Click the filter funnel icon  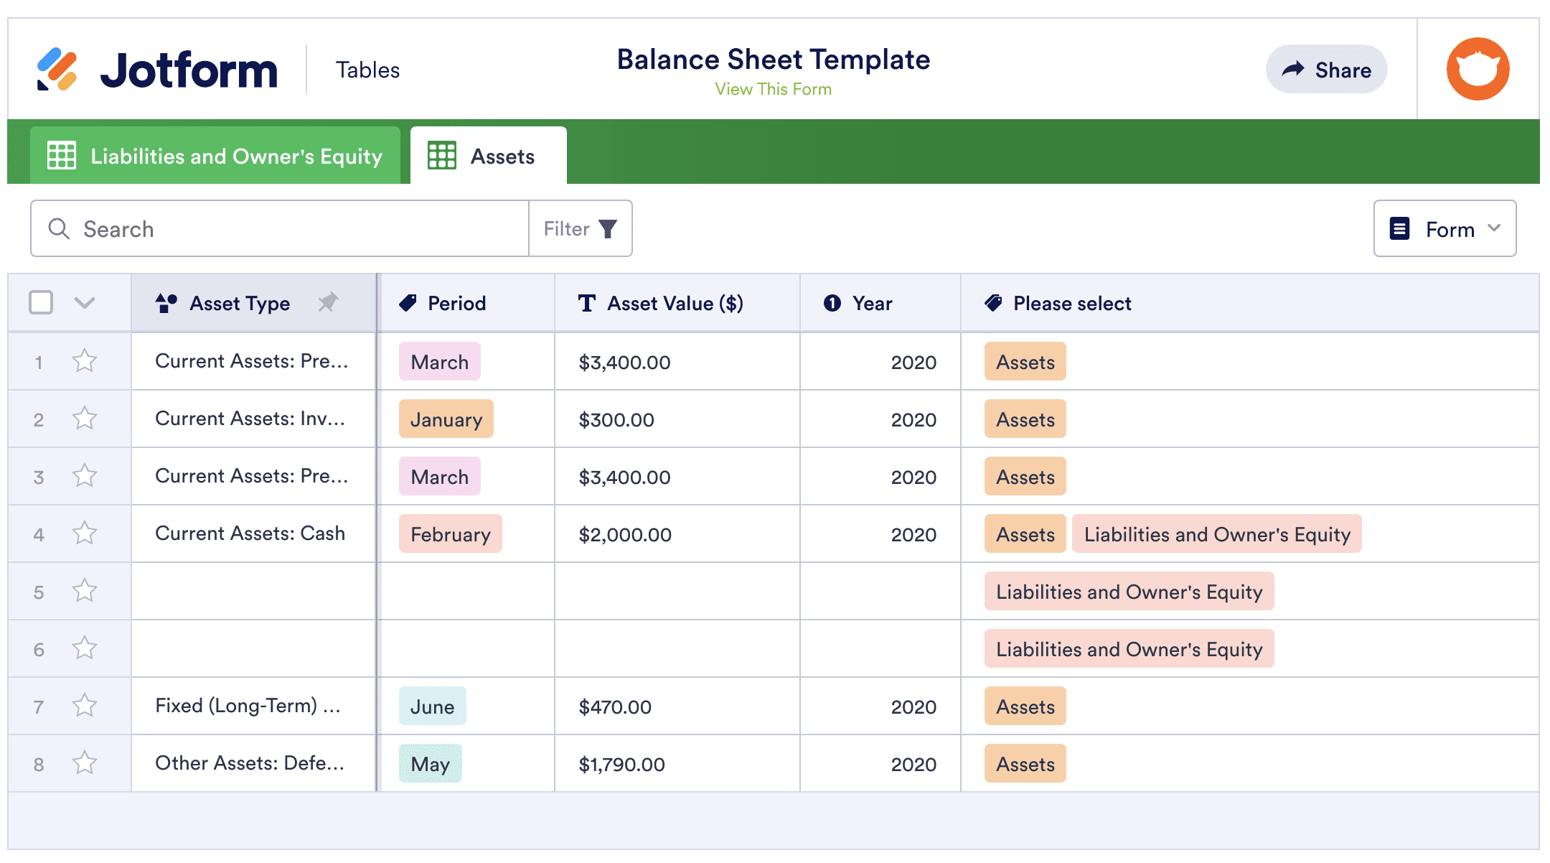click(608, 228)
